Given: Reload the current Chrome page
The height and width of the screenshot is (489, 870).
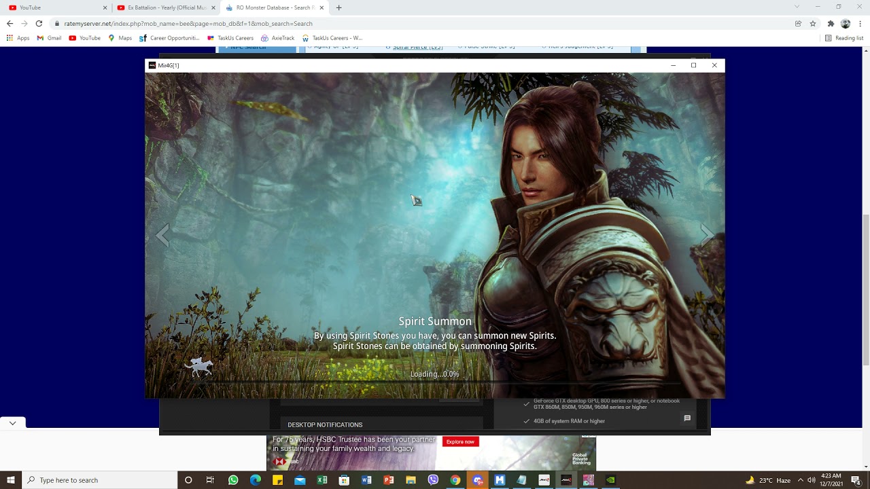Looking at the screenshot, I should pos(39,23).
